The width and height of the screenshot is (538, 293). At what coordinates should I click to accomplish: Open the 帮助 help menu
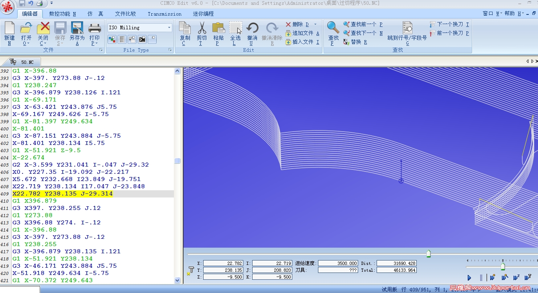514,14
